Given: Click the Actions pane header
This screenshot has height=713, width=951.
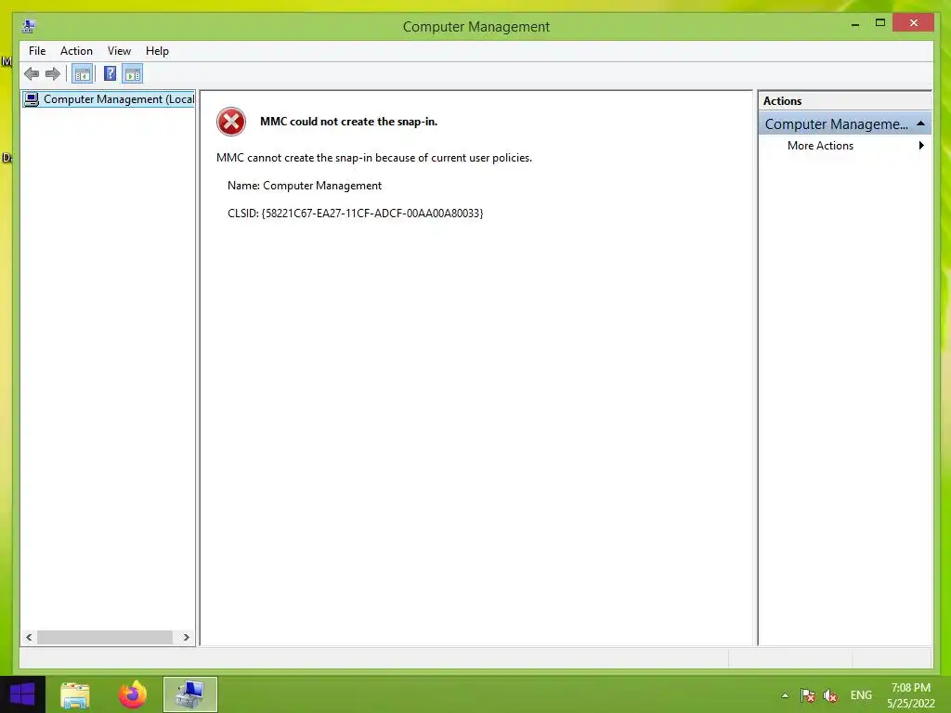Looking at the screenshot, I should pos(844,101).
